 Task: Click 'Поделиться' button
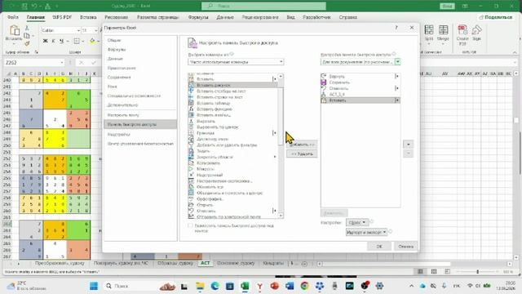coord(495,17)
